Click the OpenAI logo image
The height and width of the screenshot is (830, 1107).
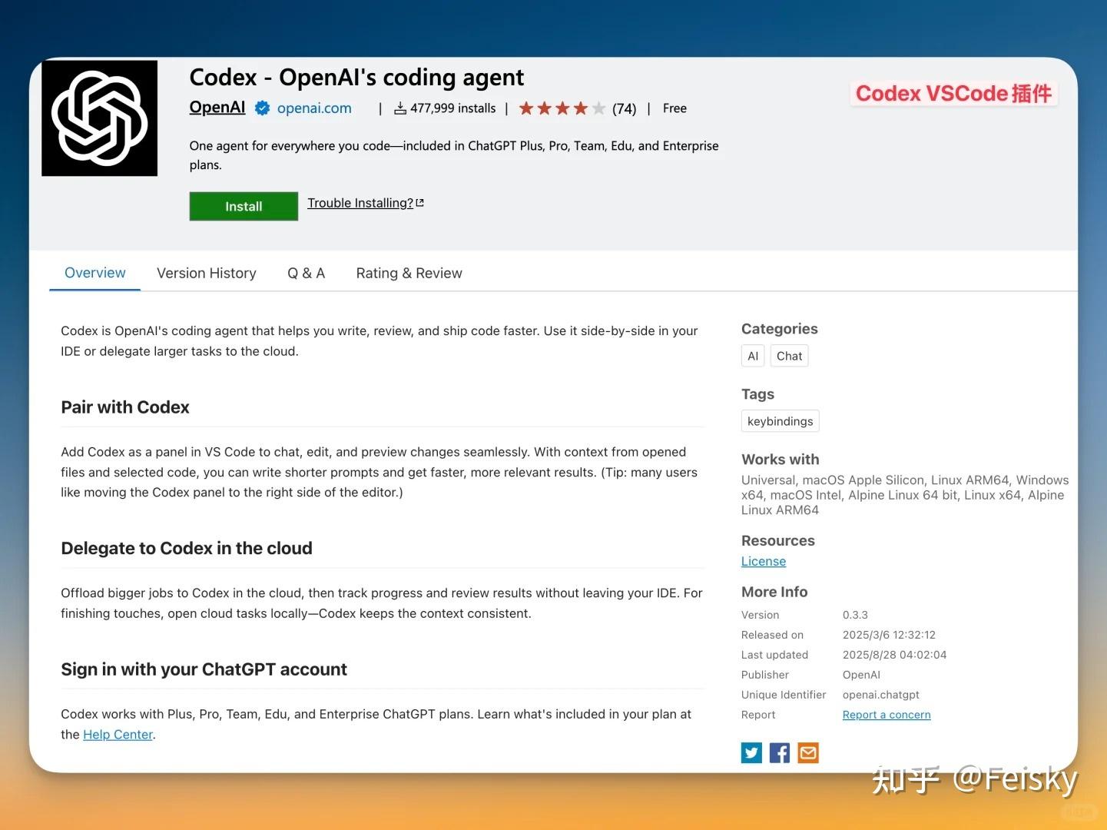point(100,118)
